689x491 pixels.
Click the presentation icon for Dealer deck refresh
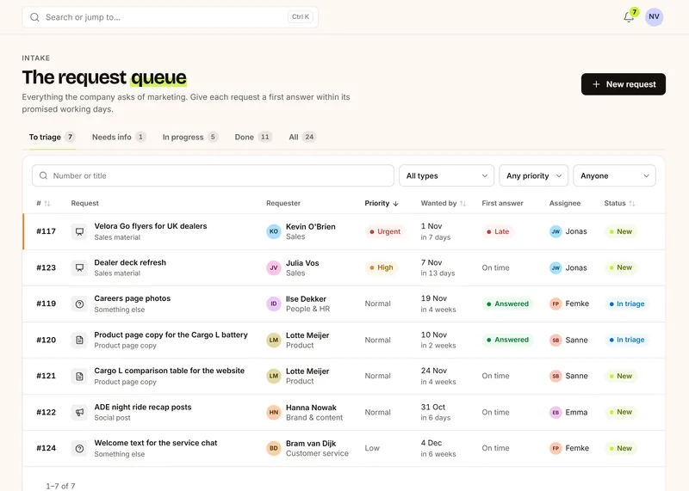[79, 267]
